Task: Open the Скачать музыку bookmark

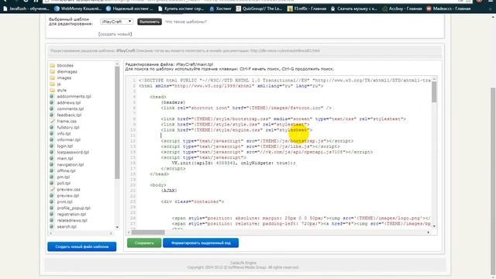Action: point(354,9)
